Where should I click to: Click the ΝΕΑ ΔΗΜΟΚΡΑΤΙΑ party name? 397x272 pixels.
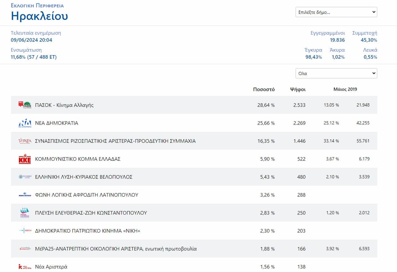tap(56, 123)
